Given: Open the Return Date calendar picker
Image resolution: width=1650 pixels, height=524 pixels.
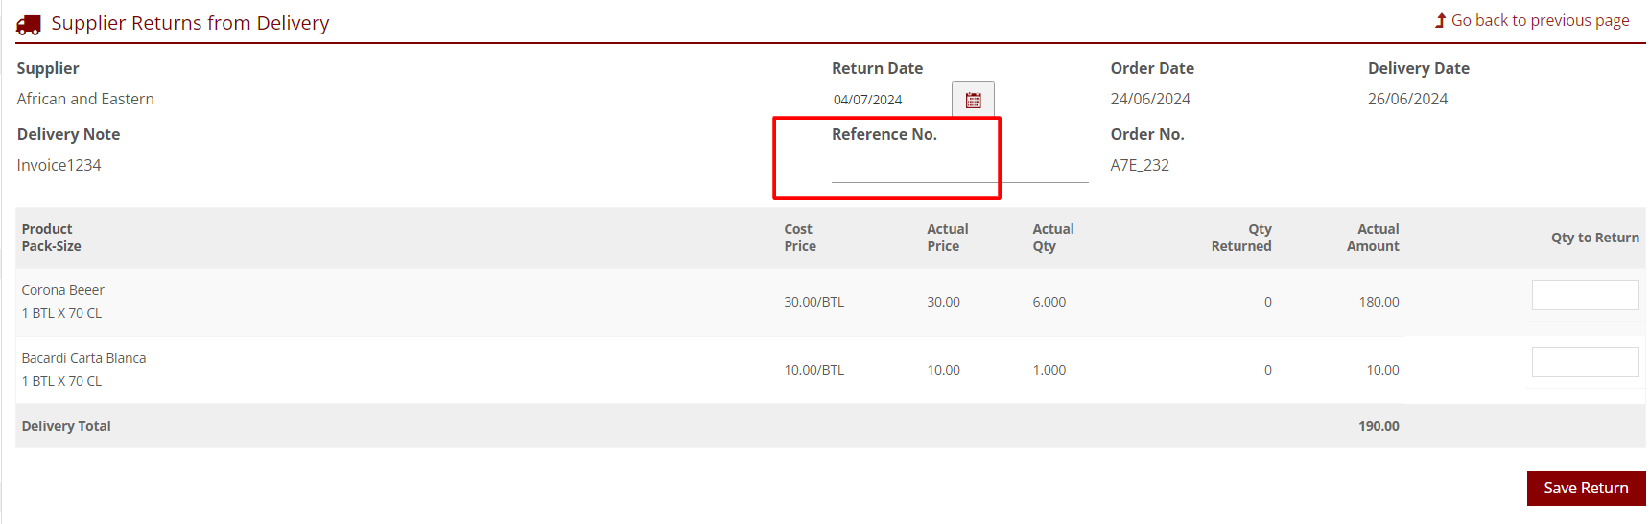Looking at the screenshot, I should [973, 100].
